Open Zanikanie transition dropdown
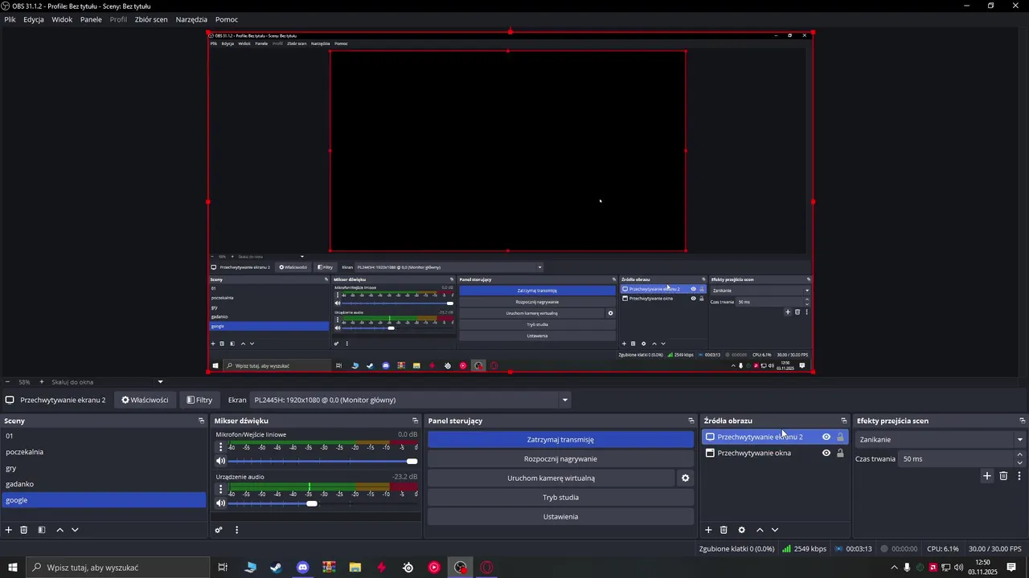The height and width of the screenshot is (578, 1029). tap(941, 439)
